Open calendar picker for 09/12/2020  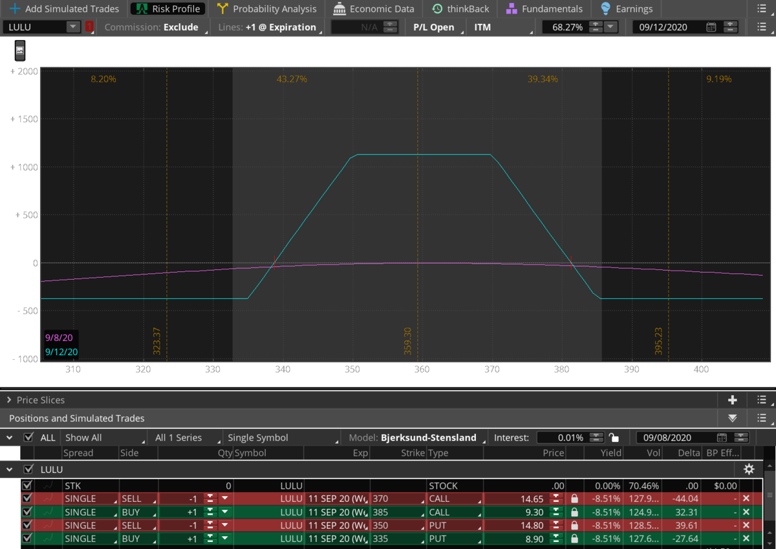tap(711, 27)
